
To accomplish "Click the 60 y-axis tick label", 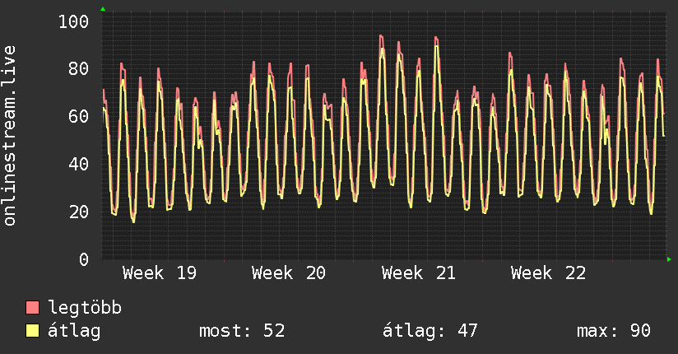I will 79,116.
